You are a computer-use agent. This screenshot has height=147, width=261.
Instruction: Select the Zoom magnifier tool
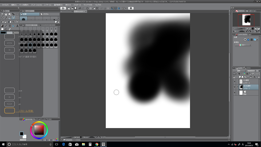tap(2, 14)
